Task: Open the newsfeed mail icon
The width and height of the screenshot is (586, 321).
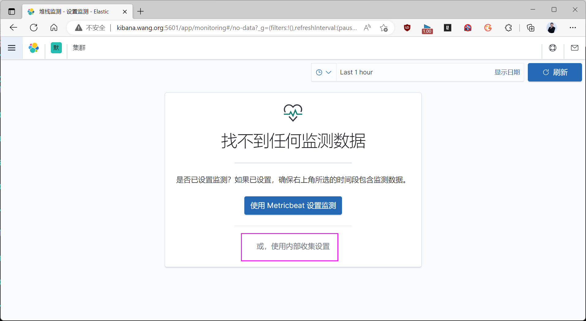Action: click(x=575, y=48)
